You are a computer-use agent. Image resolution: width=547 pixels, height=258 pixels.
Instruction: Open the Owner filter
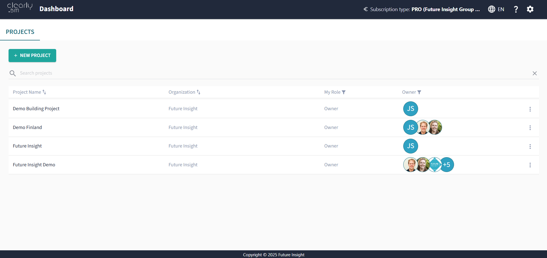tap(419, 92)
